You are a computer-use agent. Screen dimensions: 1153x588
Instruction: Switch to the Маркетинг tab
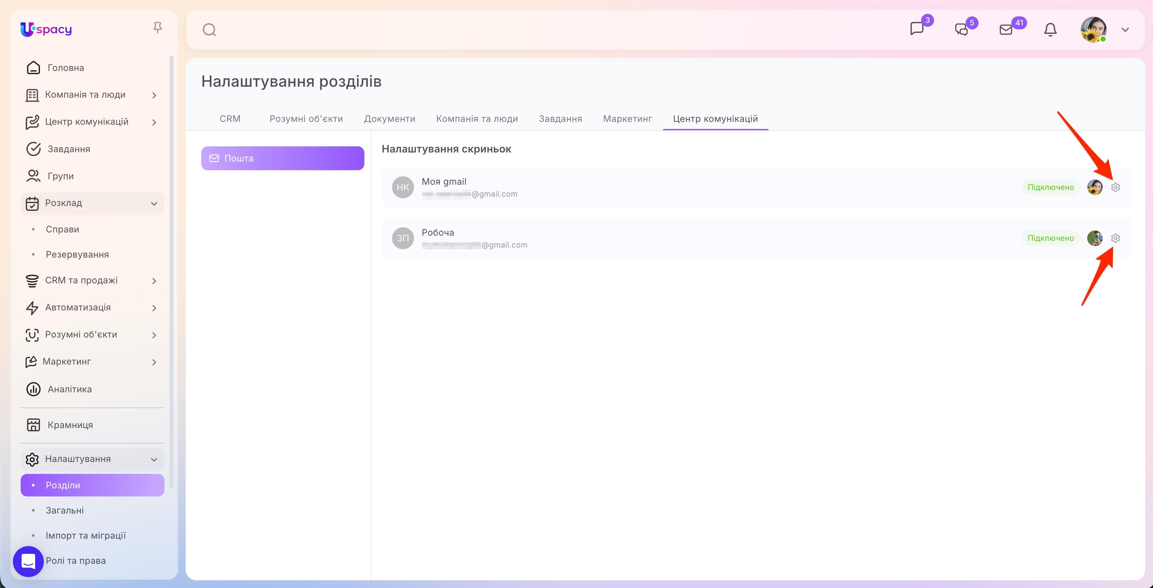point(627,119)
